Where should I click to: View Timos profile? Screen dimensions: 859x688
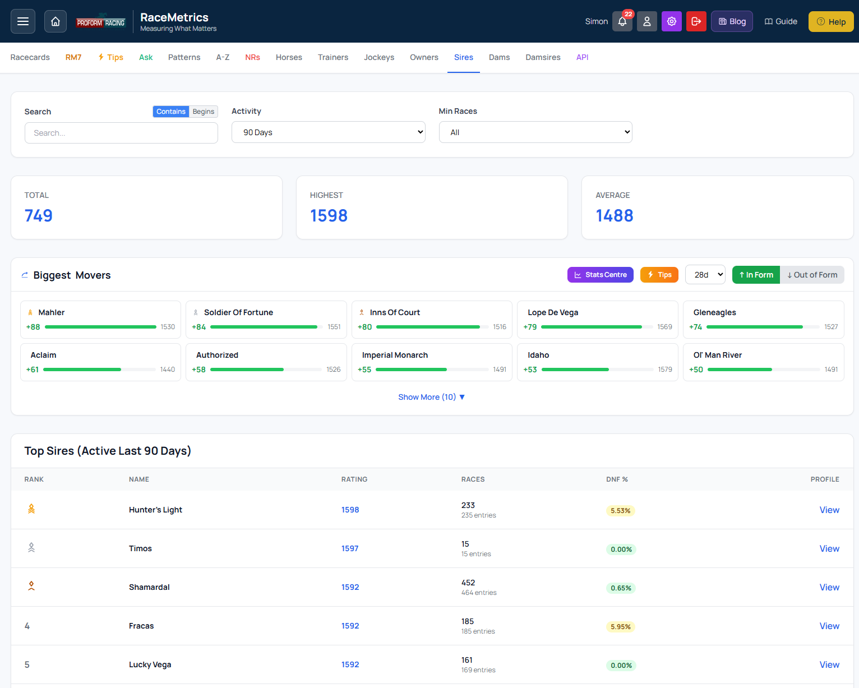[x=829, y=548]
